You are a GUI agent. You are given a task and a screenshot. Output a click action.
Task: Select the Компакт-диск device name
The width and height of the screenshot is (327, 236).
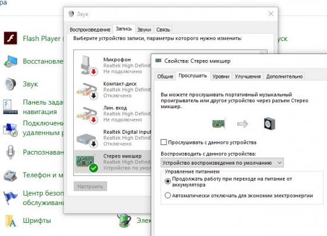point(120,84)
